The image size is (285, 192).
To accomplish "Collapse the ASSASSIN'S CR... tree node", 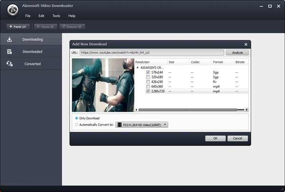I will tap(137, 67).
